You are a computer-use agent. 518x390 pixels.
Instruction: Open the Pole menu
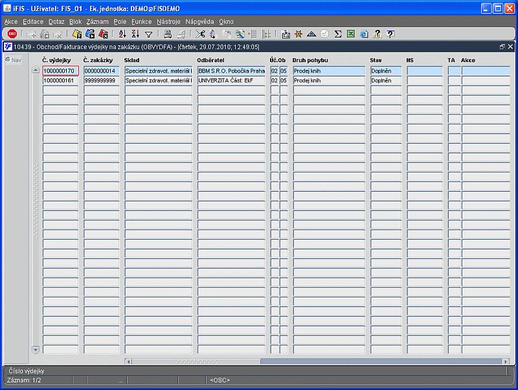tap(120, 21)
